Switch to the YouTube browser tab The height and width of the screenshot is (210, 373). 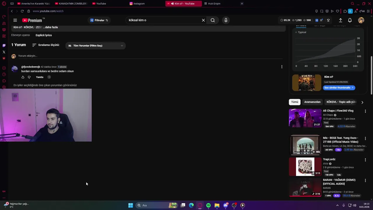(x=108, y=3)
